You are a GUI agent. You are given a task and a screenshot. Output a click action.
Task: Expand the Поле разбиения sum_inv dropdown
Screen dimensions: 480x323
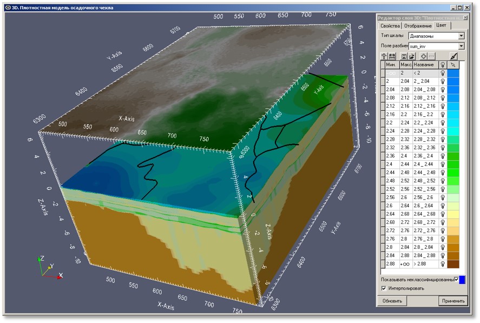[x=461, y=47]
